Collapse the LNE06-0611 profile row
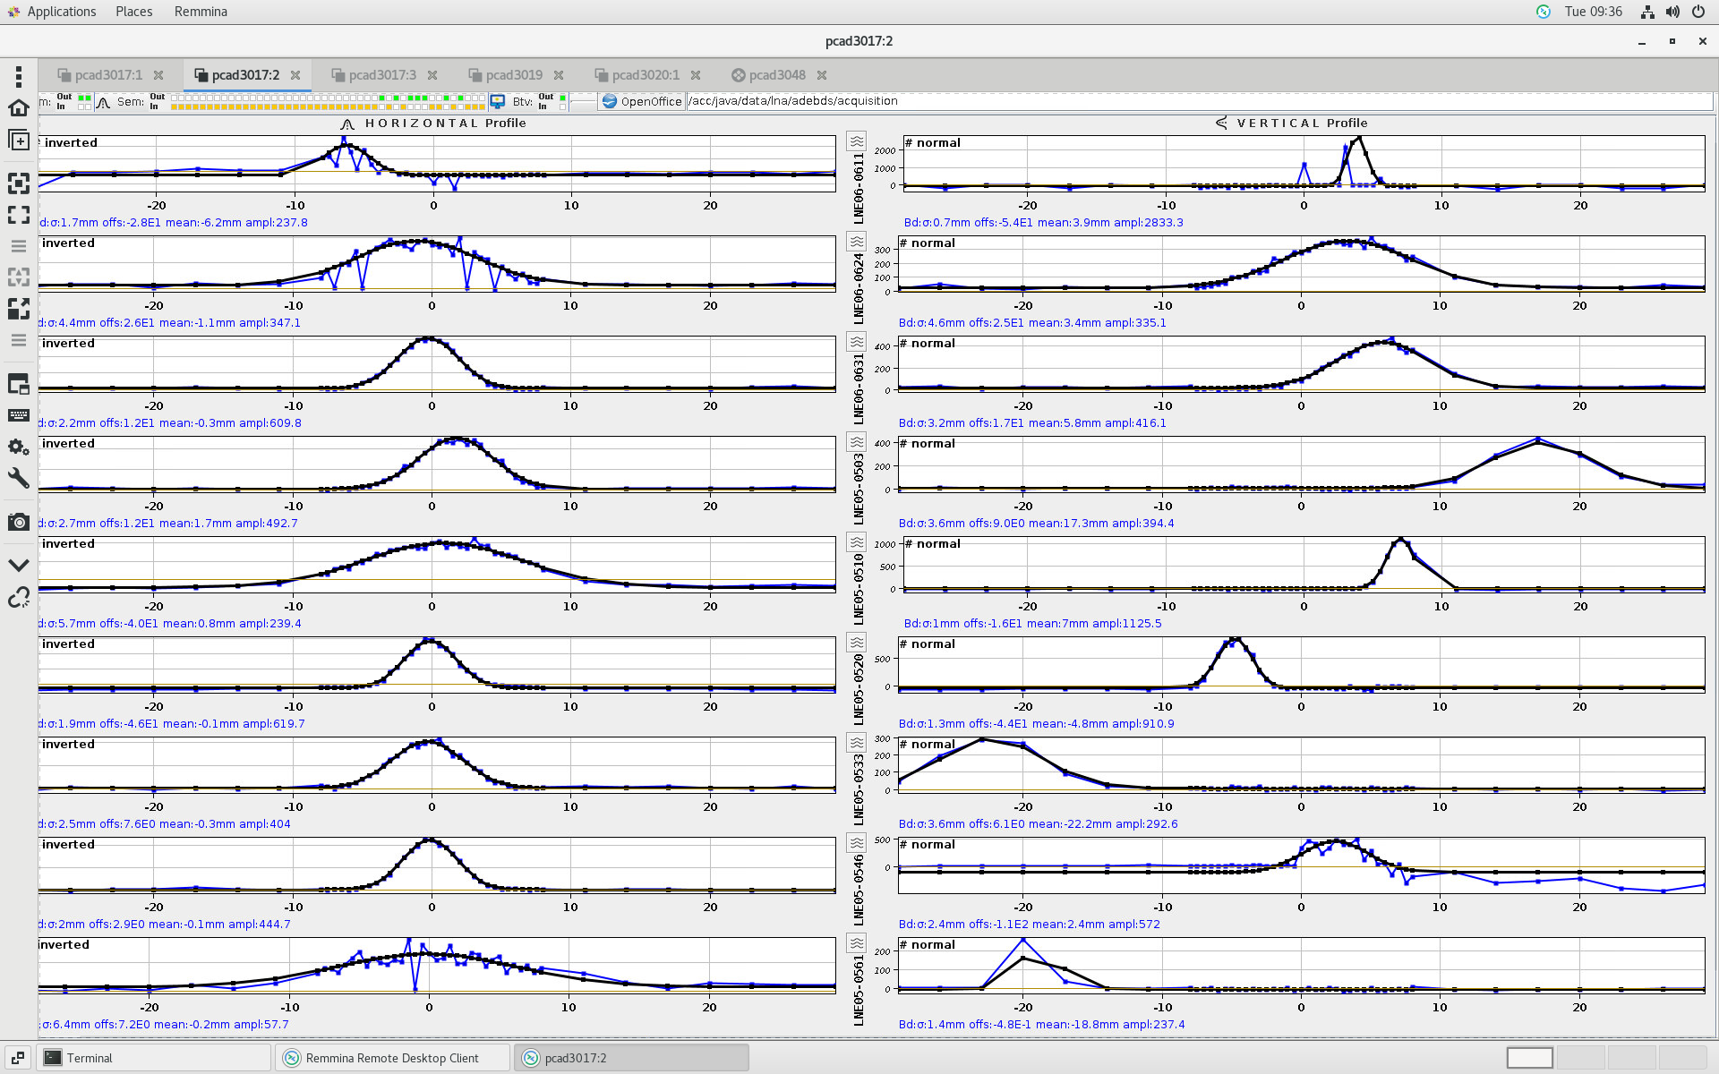This screenshot has height=1074, width=1719. [857, 141]
